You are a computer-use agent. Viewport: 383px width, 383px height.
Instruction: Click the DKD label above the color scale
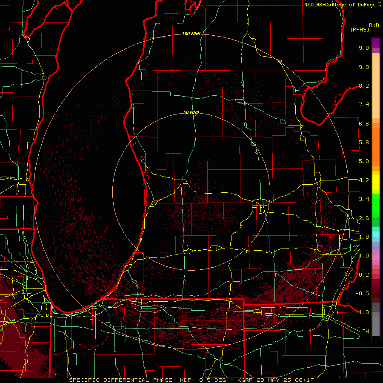pyautogui.click(x=374, y=26)
